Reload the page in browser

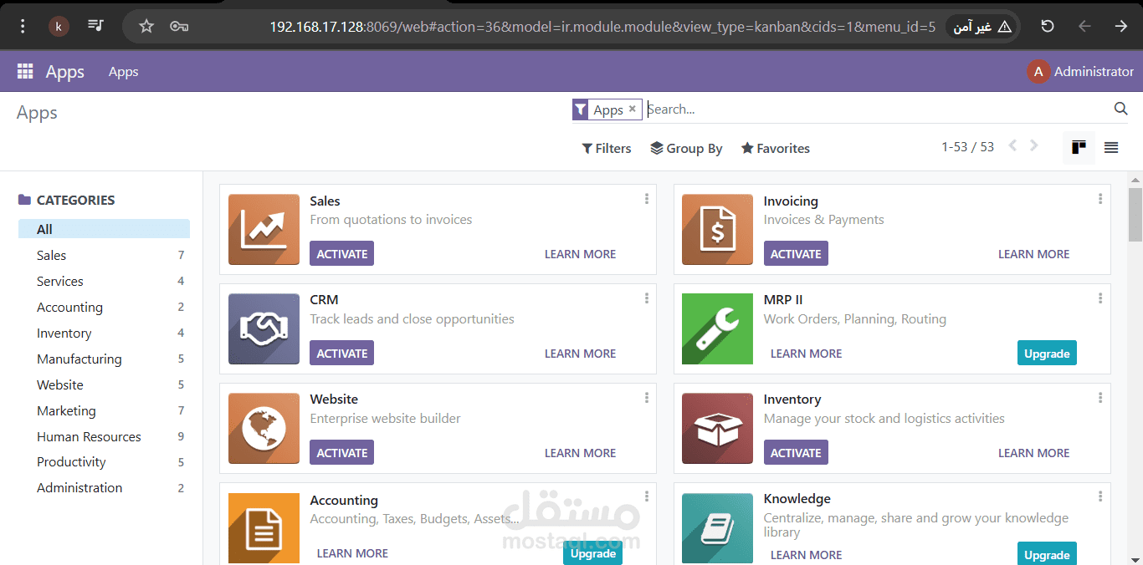(x=1048, y=26)
